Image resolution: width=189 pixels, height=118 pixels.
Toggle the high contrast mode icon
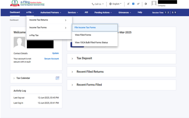point(146,4)
